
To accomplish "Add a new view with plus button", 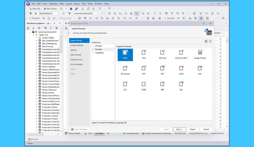I will [x=108, y=133].
